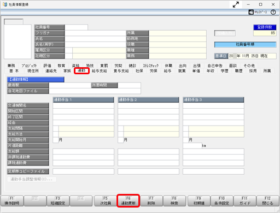Viewport: 280px width, 213px height.
Task: Select the 教育 tab
Action: tap(61, 66)
